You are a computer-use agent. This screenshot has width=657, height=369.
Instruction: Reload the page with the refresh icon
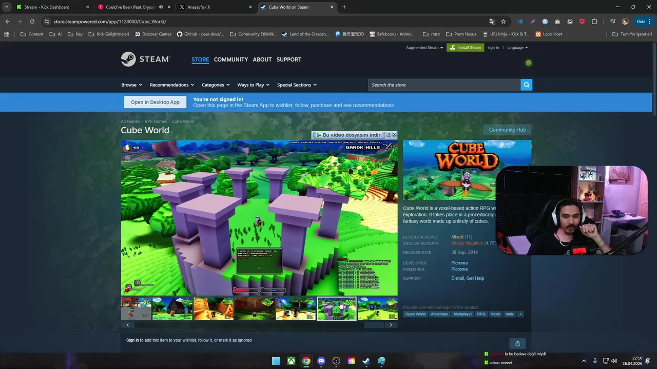coord(32,22)
